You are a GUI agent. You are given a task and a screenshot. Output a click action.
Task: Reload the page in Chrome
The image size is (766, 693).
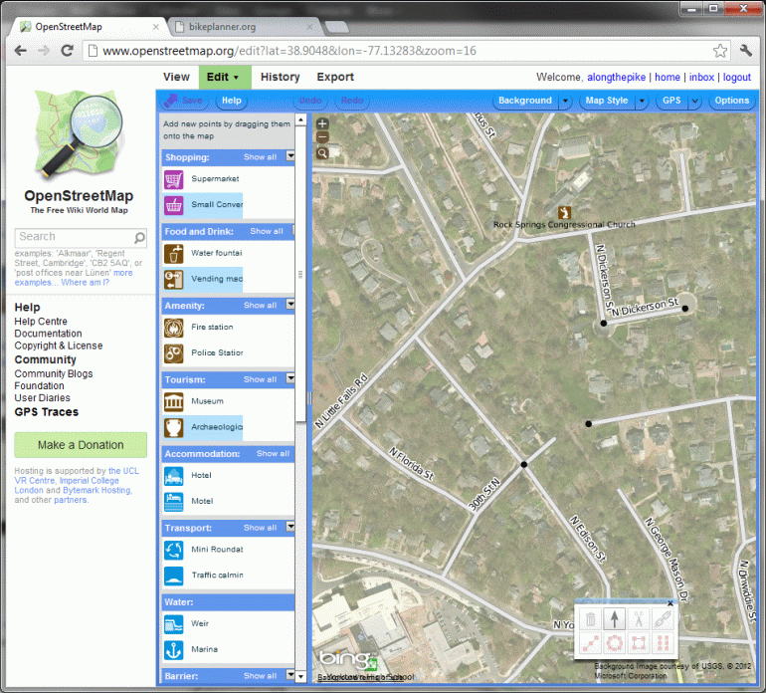click(67, 51)
